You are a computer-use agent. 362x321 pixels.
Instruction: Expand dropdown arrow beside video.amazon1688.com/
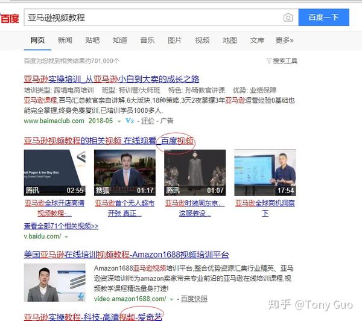[x=171, y=299]
